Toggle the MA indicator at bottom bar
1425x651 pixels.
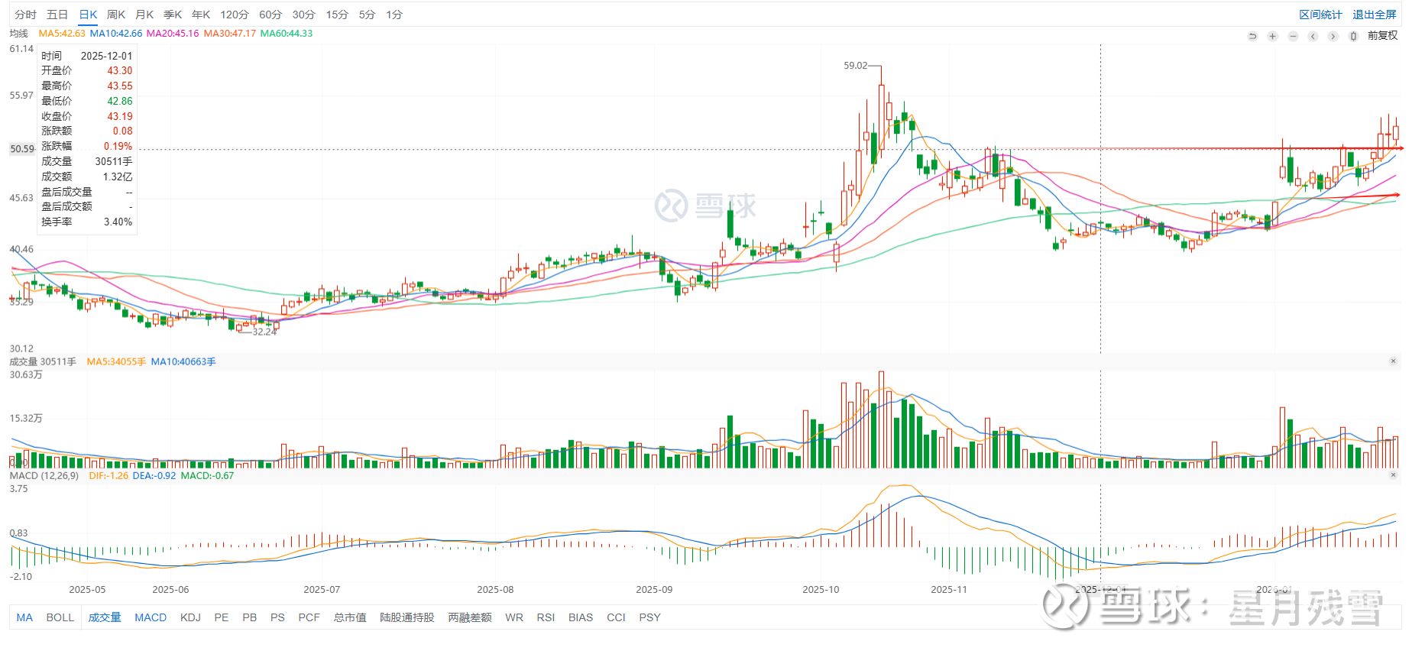pyautogui.click(x=24, y=617)
